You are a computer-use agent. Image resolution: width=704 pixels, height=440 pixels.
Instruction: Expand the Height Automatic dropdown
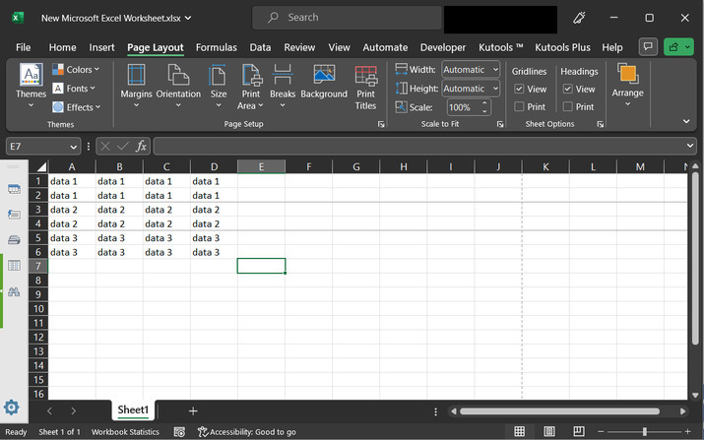471,89
